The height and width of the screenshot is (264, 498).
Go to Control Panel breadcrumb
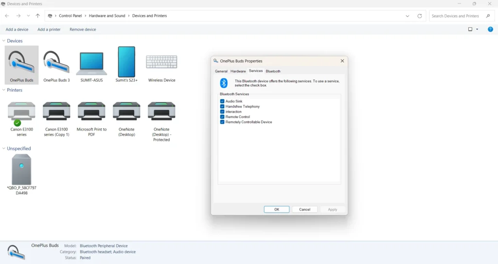71,16
